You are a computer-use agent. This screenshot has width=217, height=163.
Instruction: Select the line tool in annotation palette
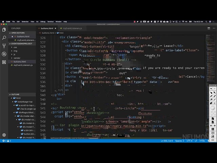coord(215,99)
